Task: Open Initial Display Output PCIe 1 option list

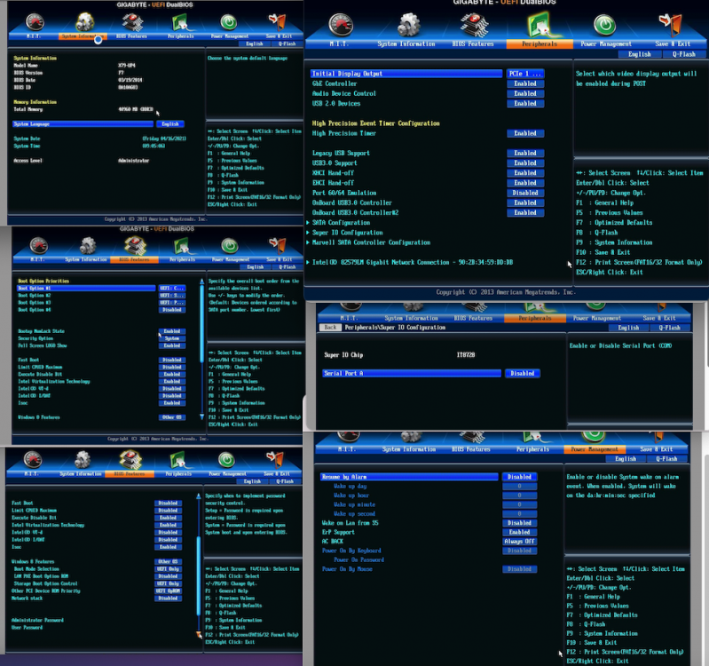Action: coord(525,74)
